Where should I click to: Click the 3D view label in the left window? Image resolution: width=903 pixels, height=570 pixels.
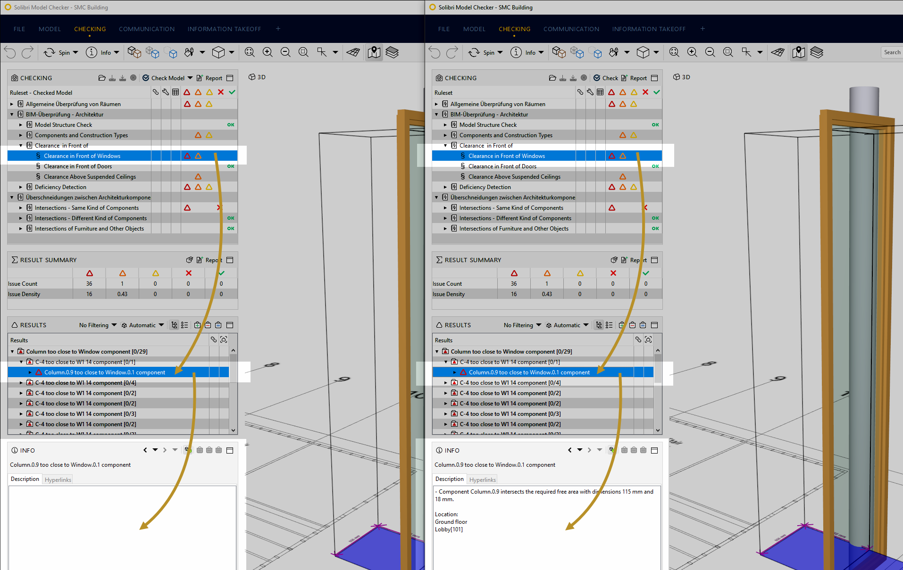click(257, 77)
